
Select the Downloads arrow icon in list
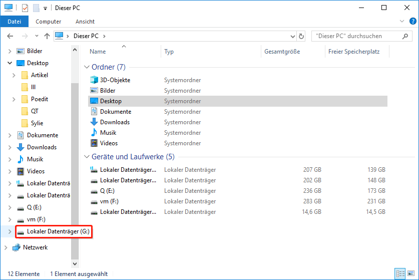(x=94, y=122)
